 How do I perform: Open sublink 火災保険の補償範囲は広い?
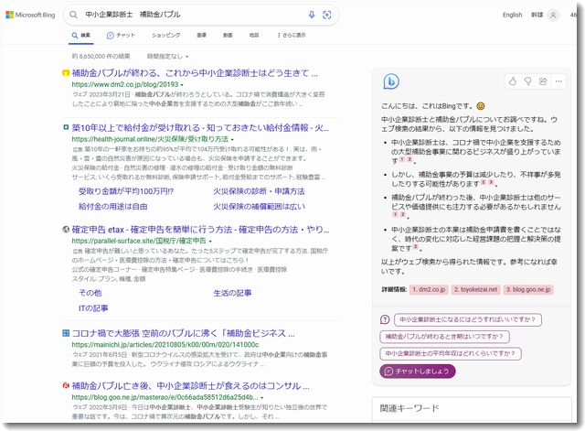pyautogui.click(x=259, y=207)
